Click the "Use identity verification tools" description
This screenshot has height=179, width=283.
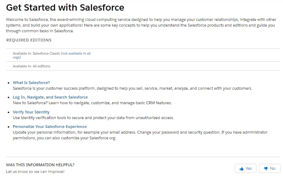point(93,118)
